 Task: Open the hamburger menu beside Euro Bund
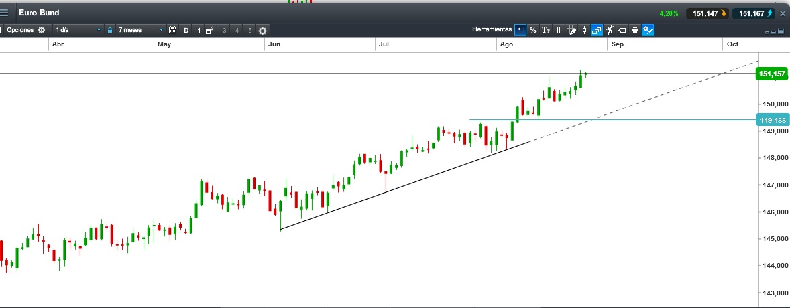[x=4, y=13]
